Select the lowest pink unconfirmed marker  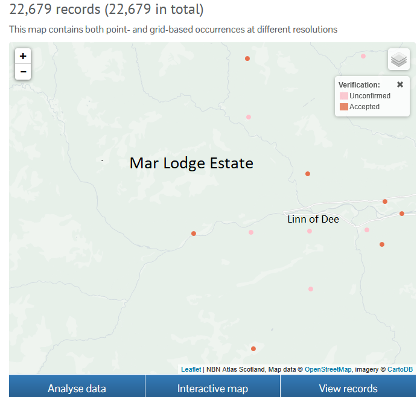pyautogui.click(x=311, y=289)
